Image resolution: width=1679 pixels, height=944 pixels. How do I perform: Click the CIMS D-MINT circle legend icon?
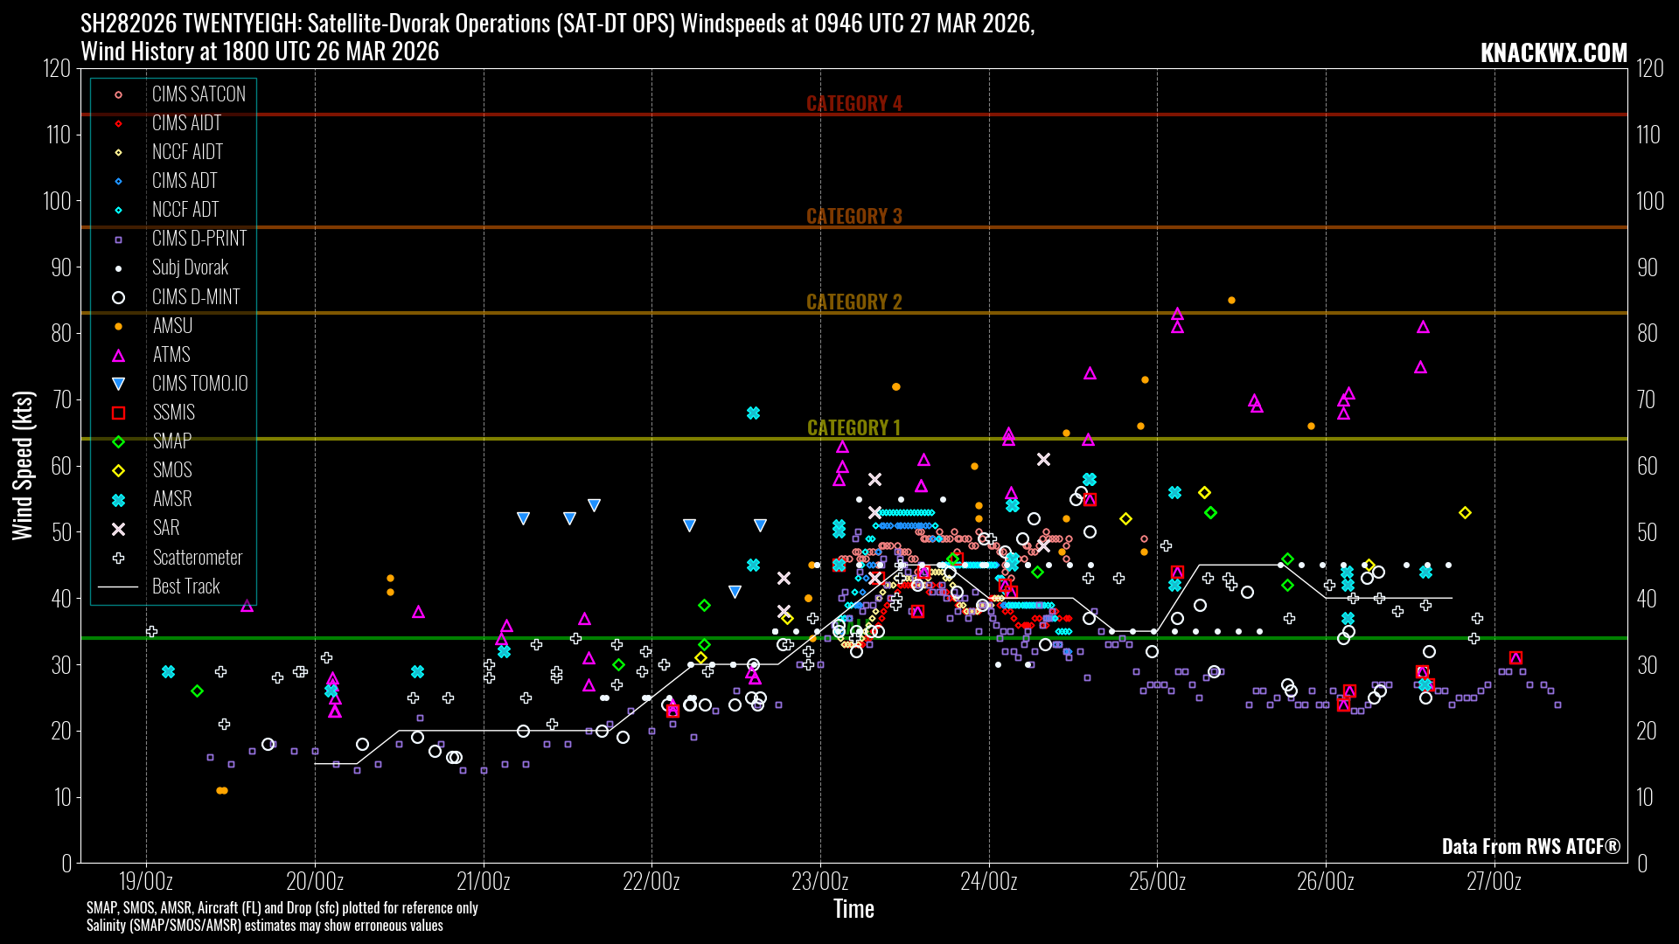118,297
